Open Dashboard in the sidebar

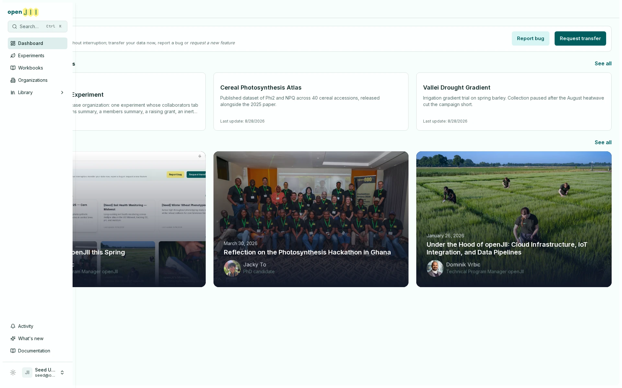[x=38, y=43]
